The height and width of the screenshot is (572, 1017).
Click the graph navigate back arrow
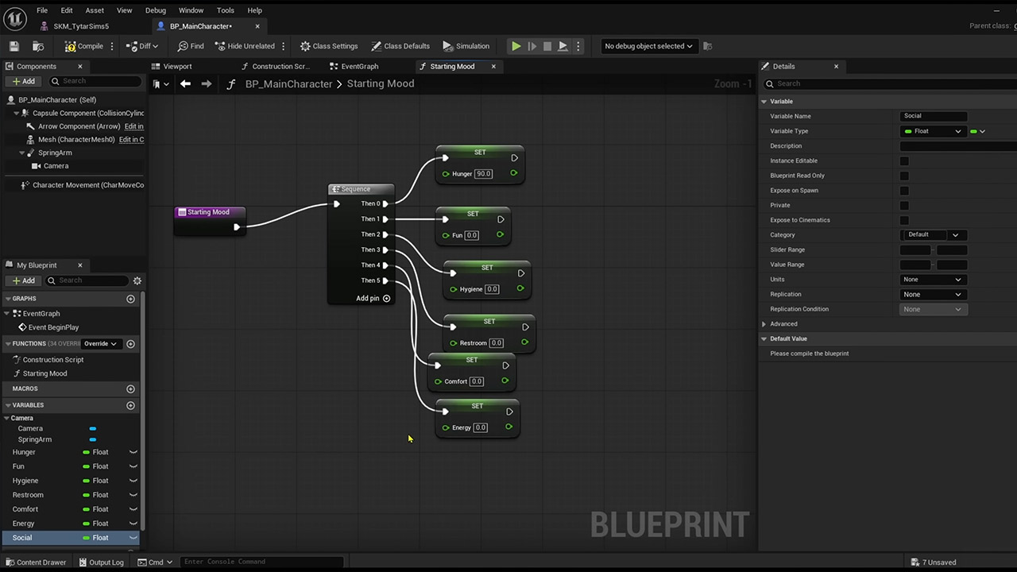185,83
